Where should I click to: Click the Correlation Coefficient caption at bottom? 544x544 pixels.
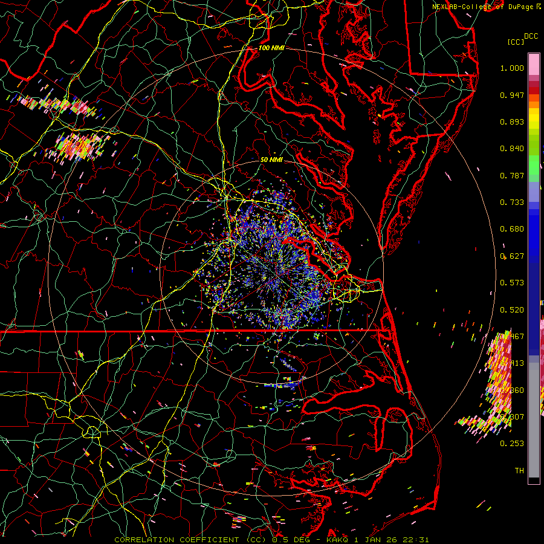point(271,540)
